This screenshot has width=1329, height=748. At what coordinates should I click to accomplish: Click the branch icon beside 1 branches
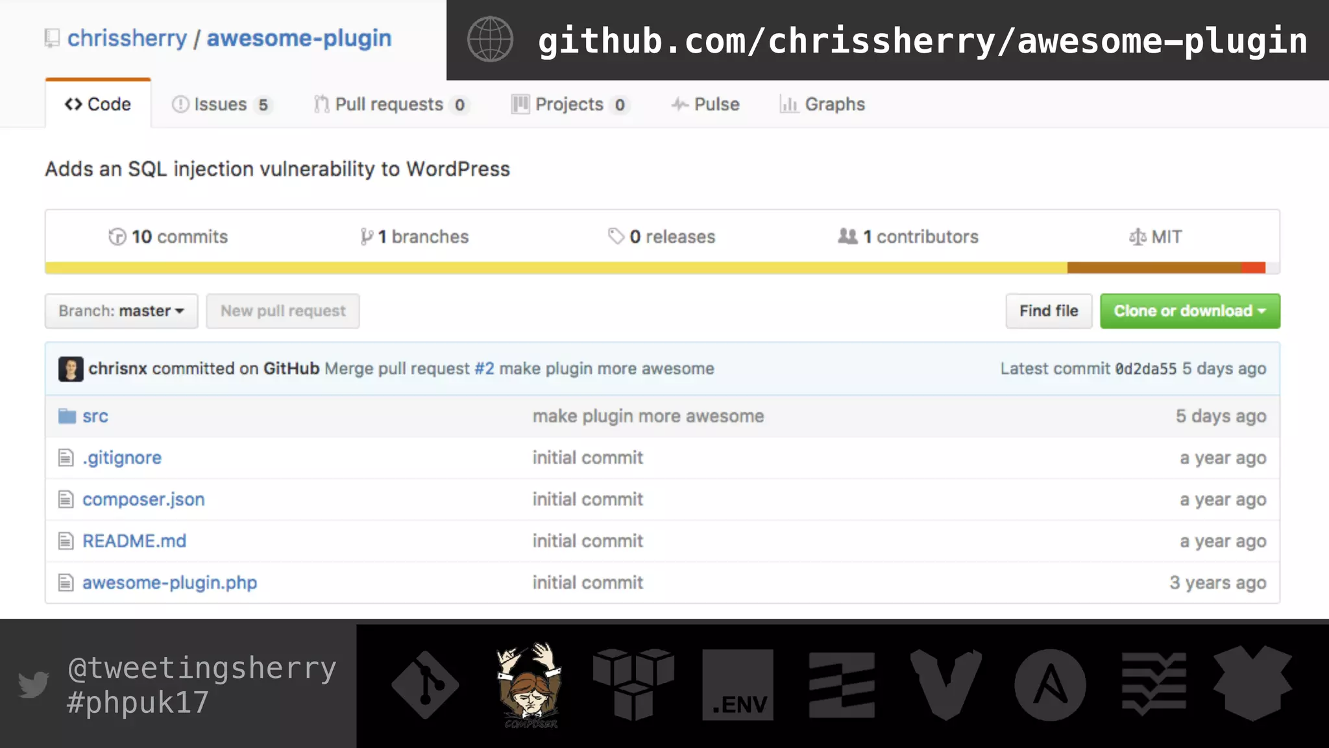[367, 237]
